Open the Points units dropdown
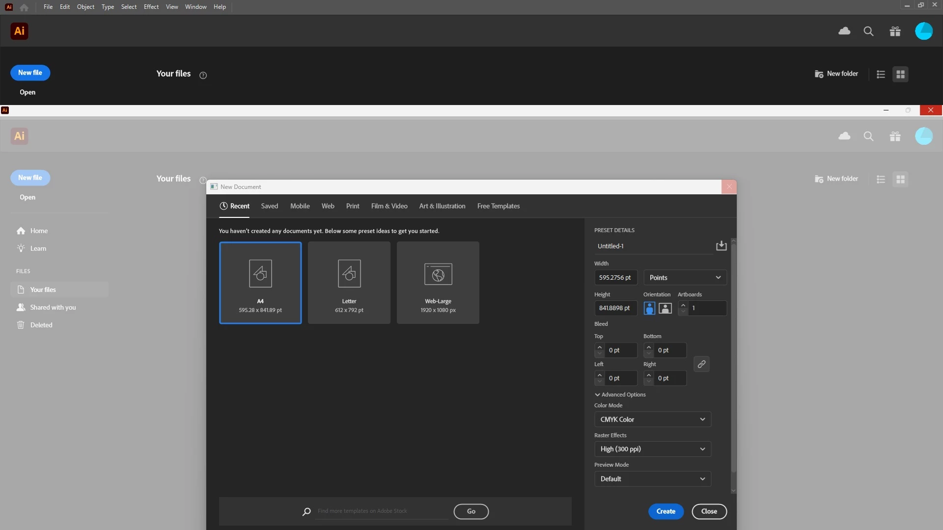 click(685, 278)
